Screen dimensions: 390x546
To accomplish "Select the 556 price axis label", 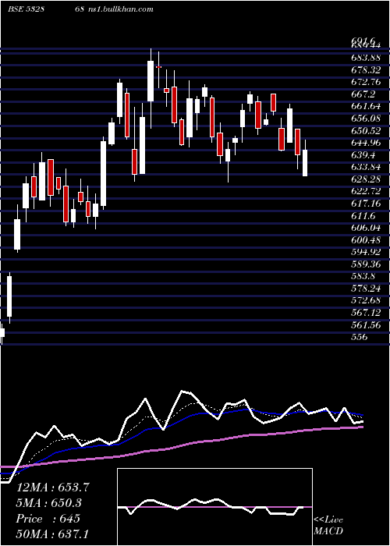I will pos(359,337).
